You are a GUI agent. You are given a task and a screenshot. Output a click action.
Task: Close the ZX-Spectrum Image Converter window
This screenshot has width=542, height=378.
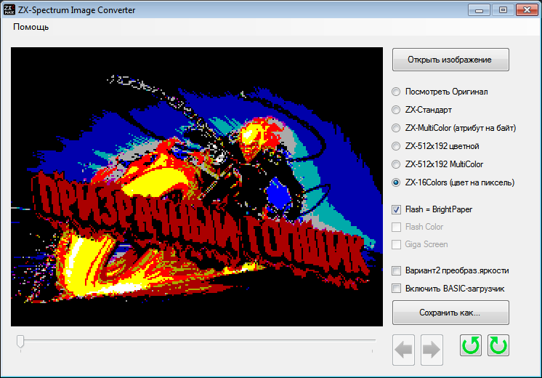(527, 9)
